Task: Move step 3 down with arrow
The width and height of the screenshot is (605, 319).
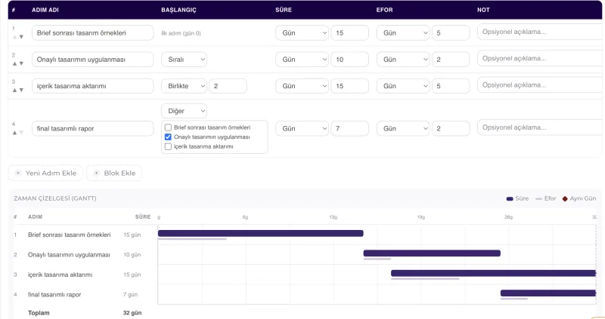Action: pyautogui.click(x=21, y=90)
